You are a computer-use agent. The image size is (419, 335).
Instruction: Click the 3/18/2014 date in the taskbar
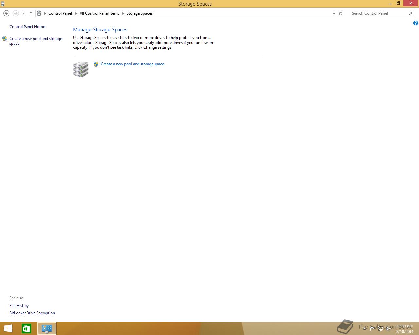click(405, 331)
